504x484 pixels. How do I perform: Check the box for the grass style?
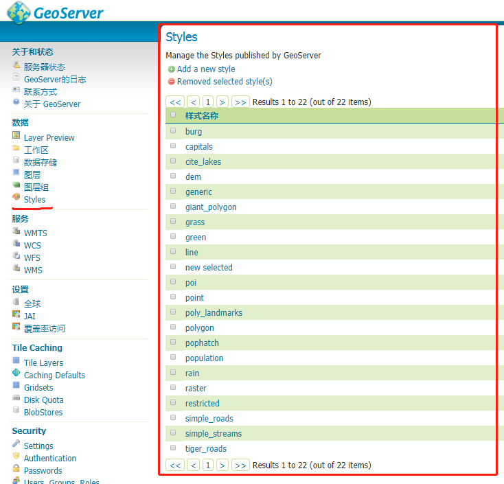(173, 221)
